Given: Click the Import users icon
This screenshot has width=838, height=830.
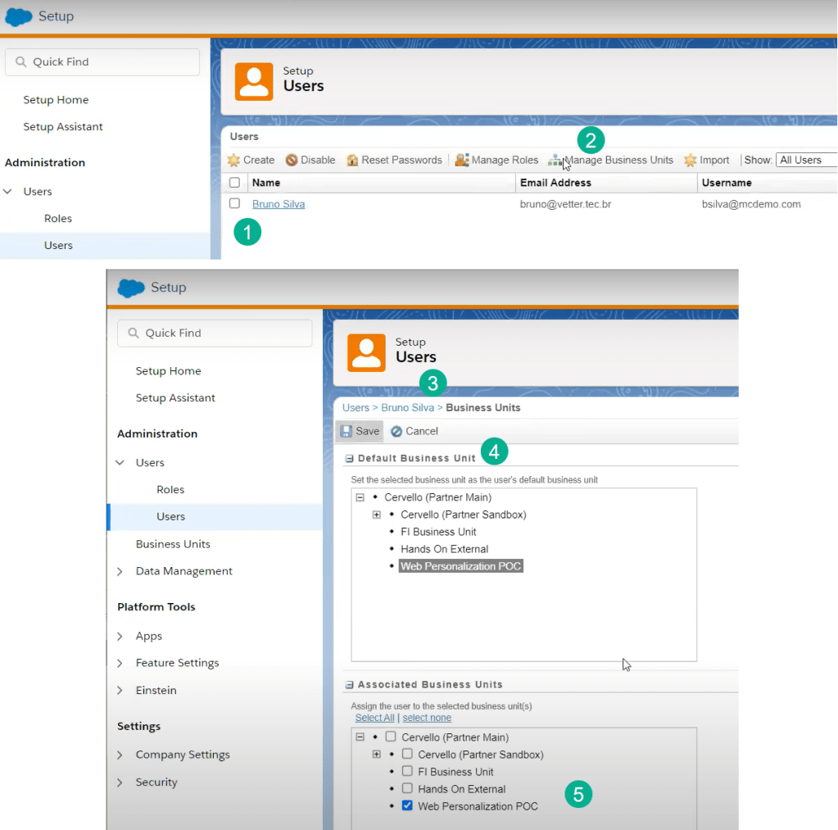Looking at the screenshot, I should pos(691,161).
